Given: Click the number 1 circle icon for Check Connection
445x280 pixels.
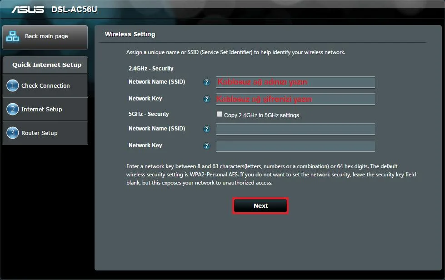Looking at the screenshot, I should [x=13, y=85].
